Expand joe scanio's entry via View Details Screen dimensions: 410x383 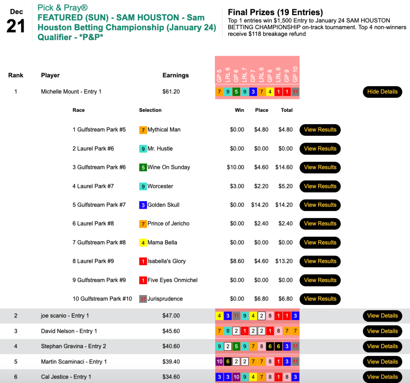(x=382, y=316)
